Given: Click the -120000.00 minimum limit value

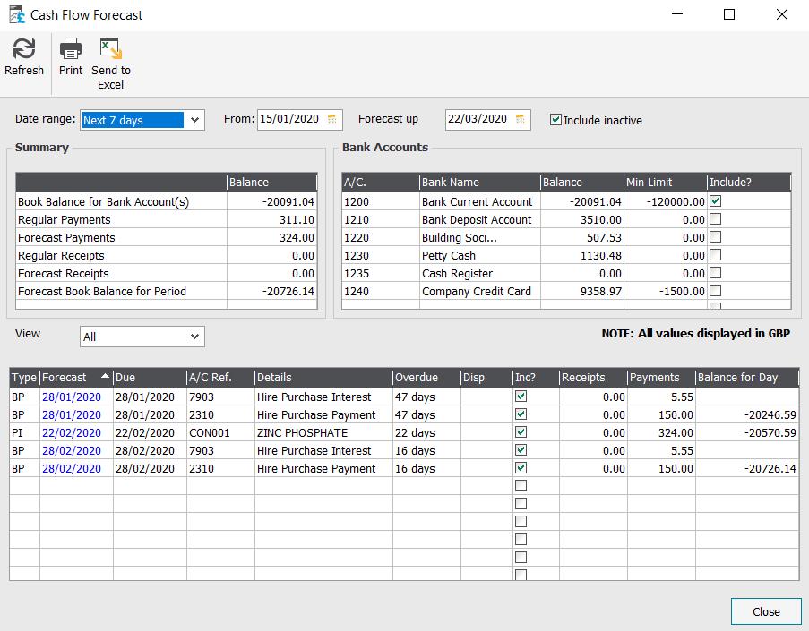Looking at the screenshot, I should click(676, 201).
